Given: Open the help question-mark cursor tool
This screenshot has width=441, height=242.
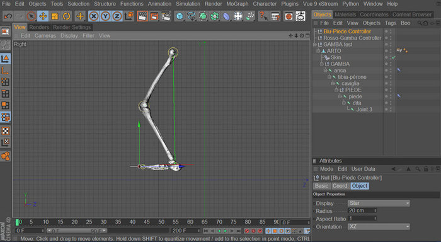Looking at the screenshot, I should pyautogui.click(x=263, y=16).
